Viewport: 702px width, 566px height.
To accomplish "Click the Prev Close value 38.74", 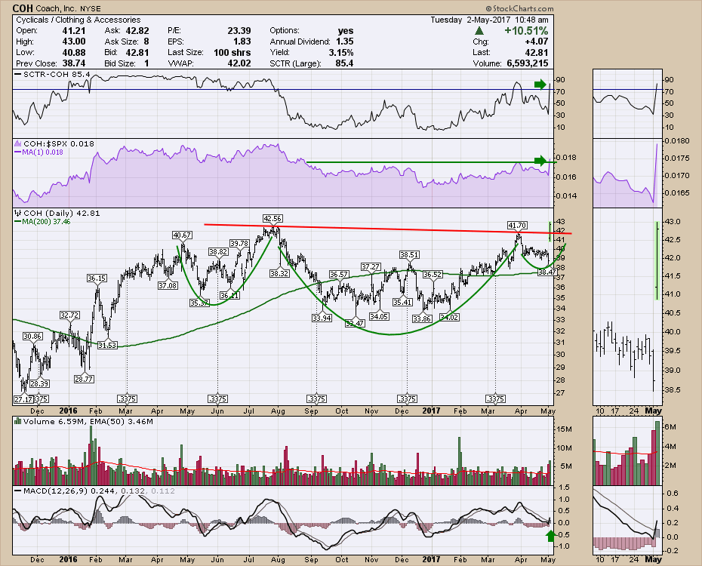I will tap(74, 63).
